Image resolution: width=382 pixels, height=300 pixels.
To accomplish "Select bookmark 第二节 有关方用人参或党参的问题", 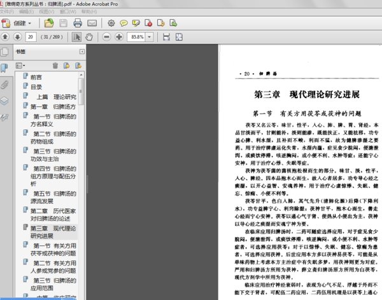I will (x=53, y=267).
